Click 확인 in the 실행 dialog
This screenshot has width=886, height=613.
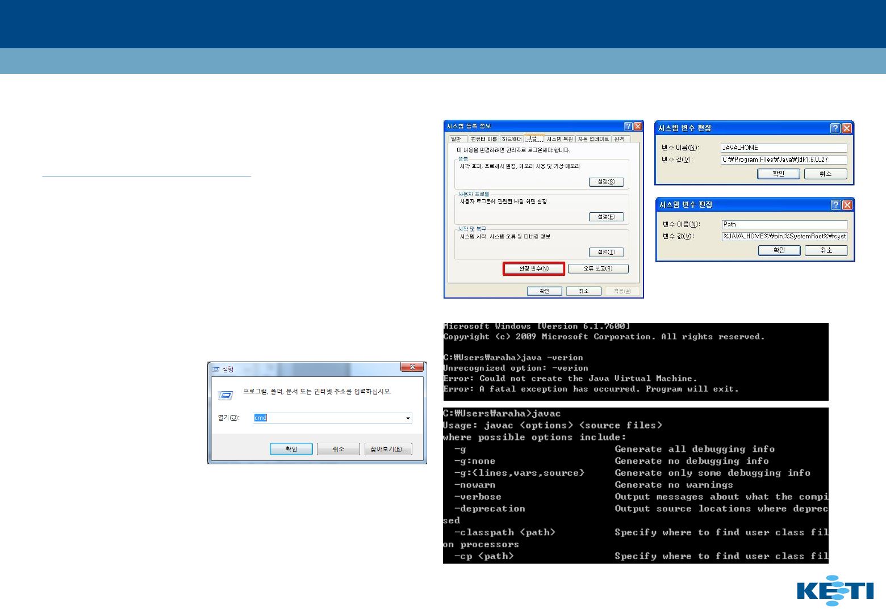coord(291,449)
